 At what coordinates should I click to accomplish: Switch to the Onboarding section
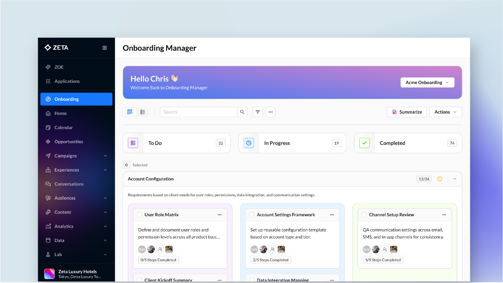click(66, 99)
